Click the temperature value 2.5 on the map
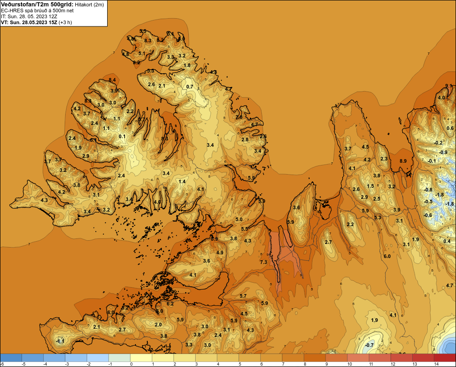 tap(377, 199)
